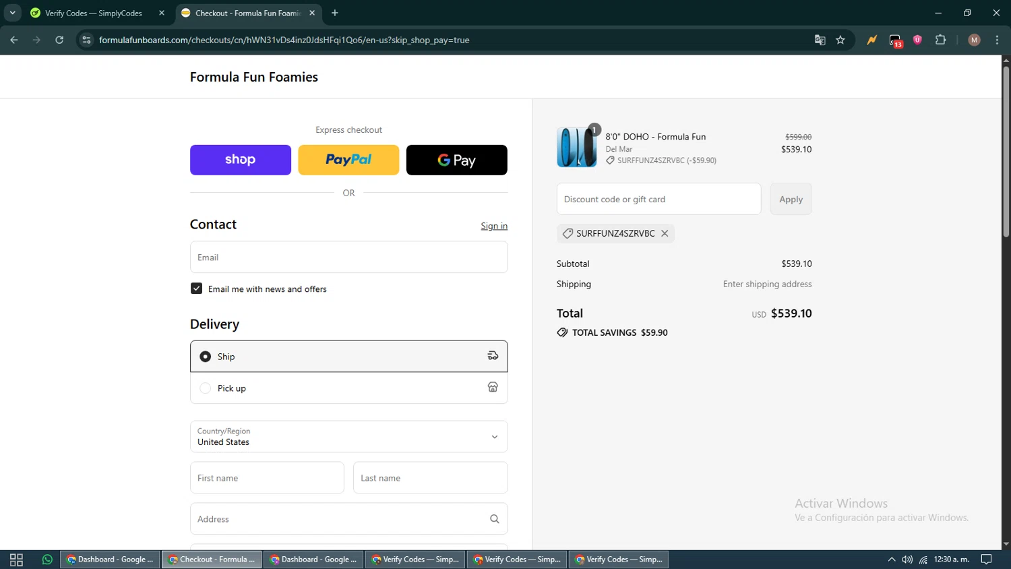Select the Pick up delivery option
Viewport: 1011px width, 569px height.
[348, 388]
